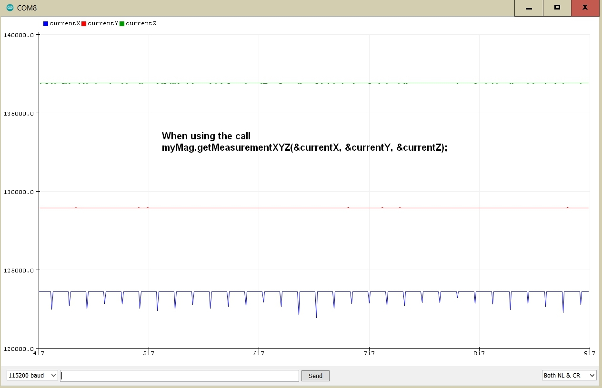Select the blue currentX legend swatch

coord(46,23)
